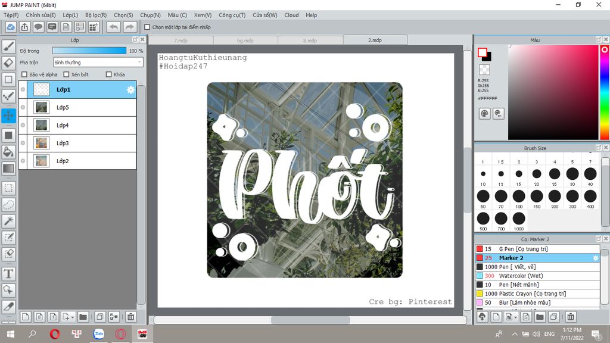Open the color palette icon in Màu panel
Screen dimensions: 610x343
coord(484,114)
